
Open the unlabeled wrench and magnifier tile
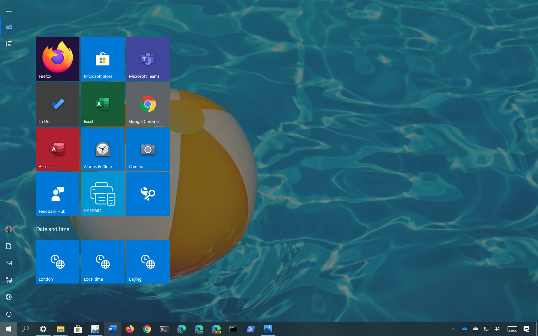(x=148, y=194)
